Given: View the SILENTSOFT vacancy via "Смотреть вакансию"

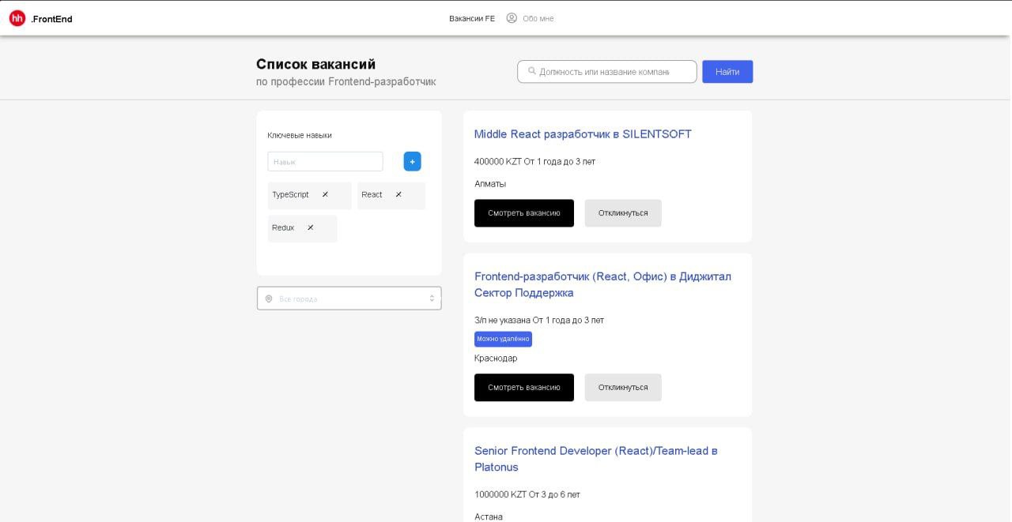Looking at the screenshot, I should pyautogui.click(x=524, y=213).
